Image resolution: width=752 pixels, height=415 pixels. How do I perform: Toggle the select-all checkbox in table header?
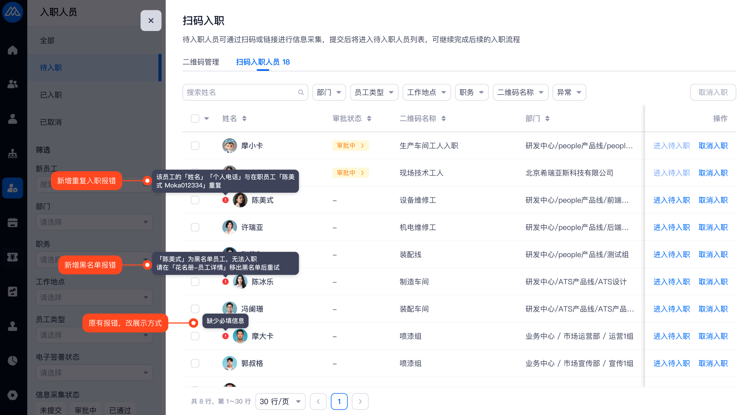(x=195, y=118)
